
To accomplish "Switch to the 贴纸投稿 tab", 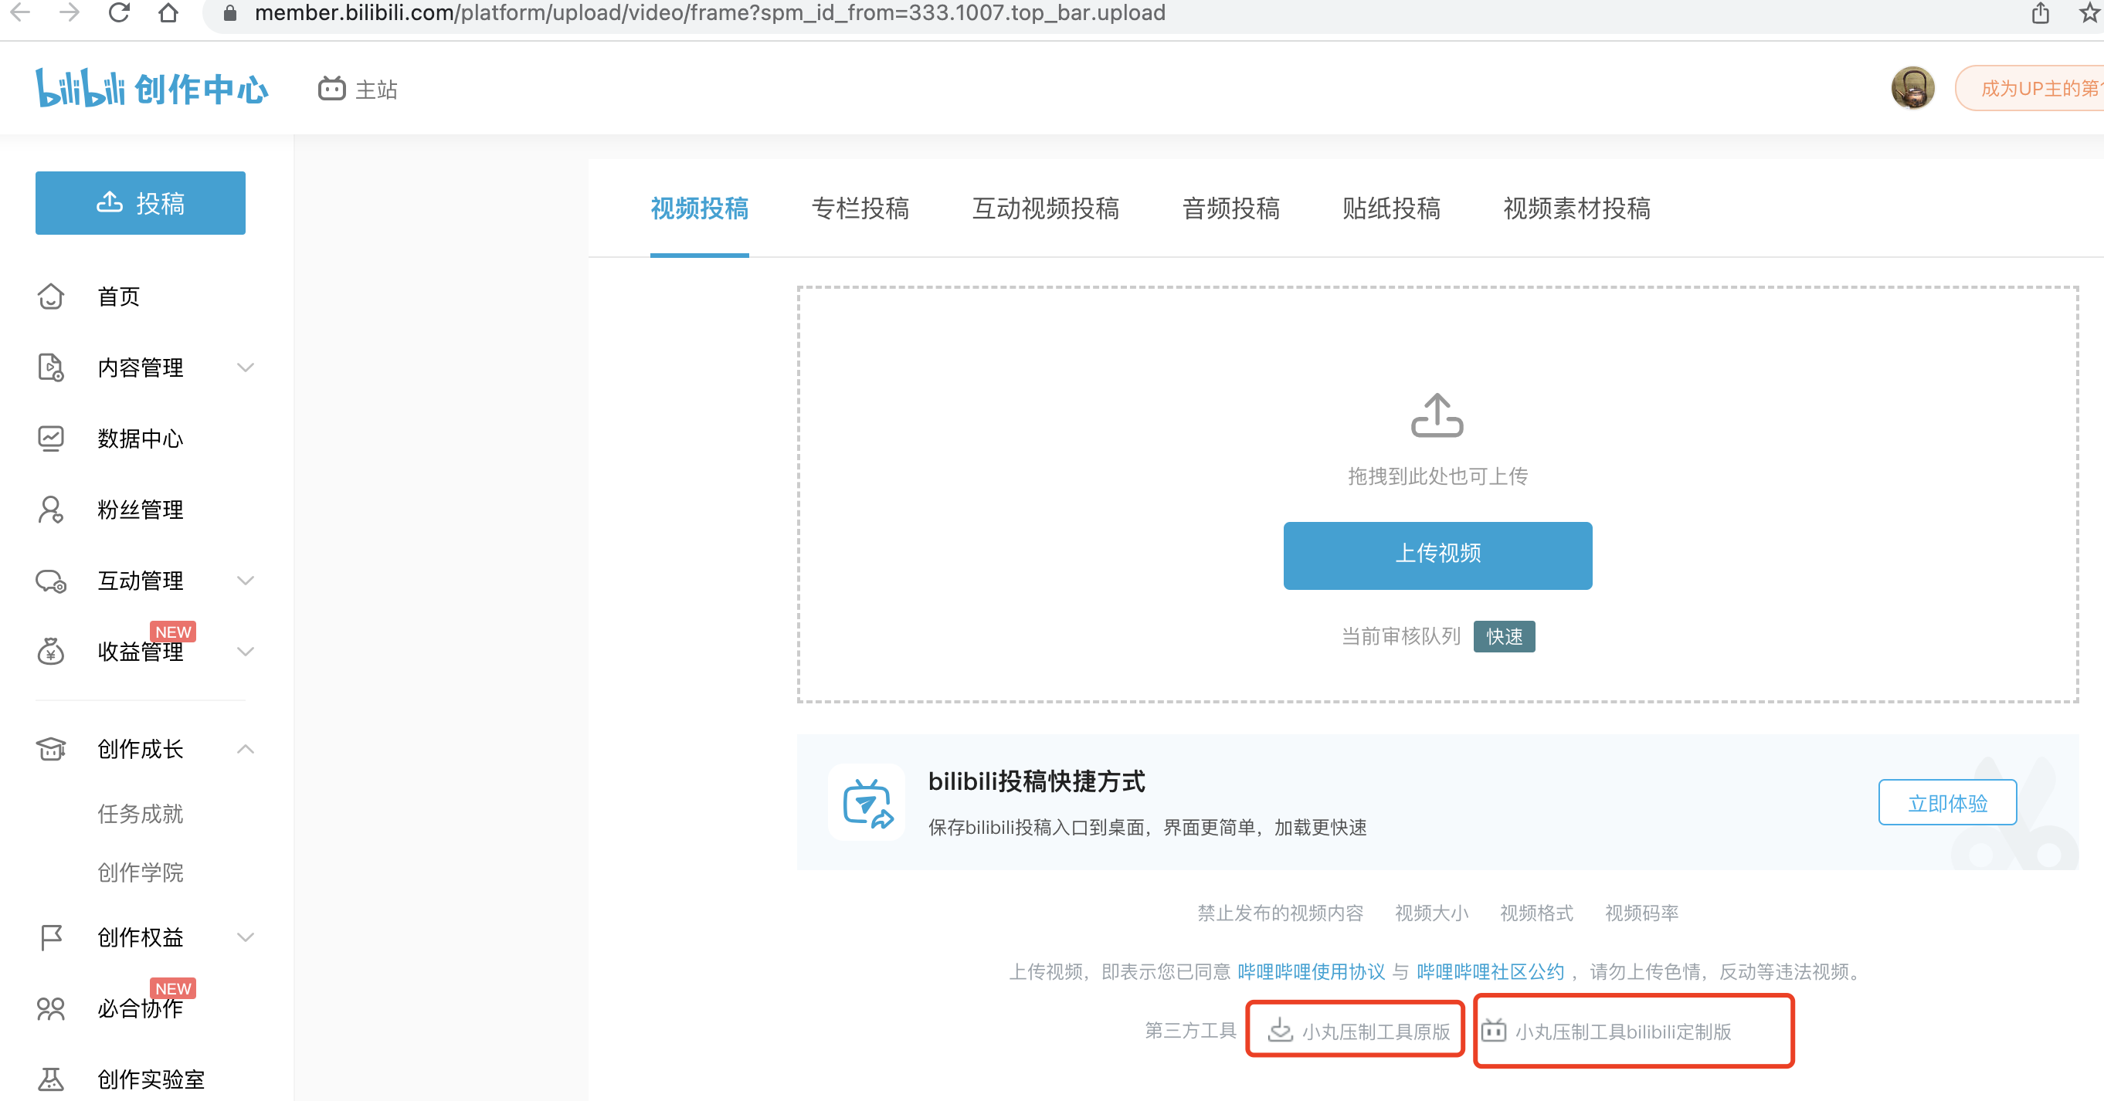I will point(1391,209).
